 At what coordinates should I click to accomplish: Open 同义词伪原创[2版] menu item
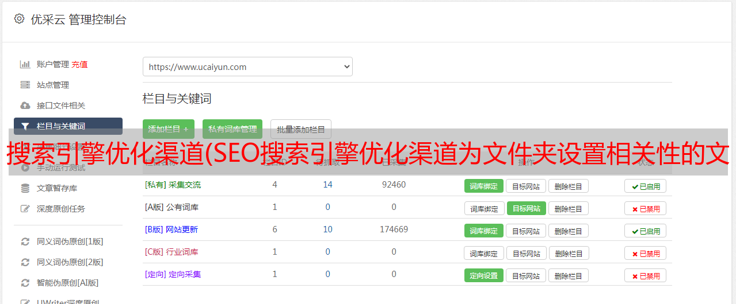tap(70, 262)
